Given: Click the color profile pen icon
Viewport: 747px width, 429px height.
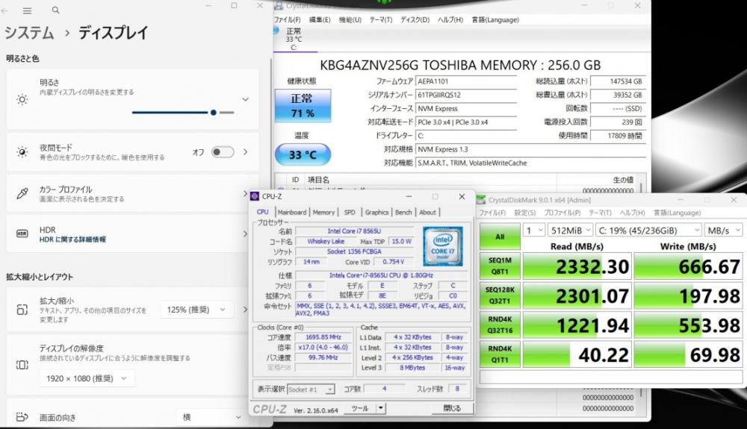Looking at the screenshot, I should [x=22, y=193].
